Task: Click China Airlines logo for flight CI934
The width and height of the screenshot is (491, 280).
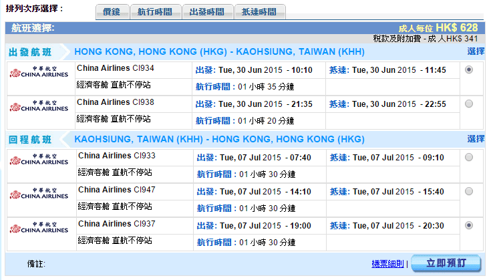Action: coord(39,72)
